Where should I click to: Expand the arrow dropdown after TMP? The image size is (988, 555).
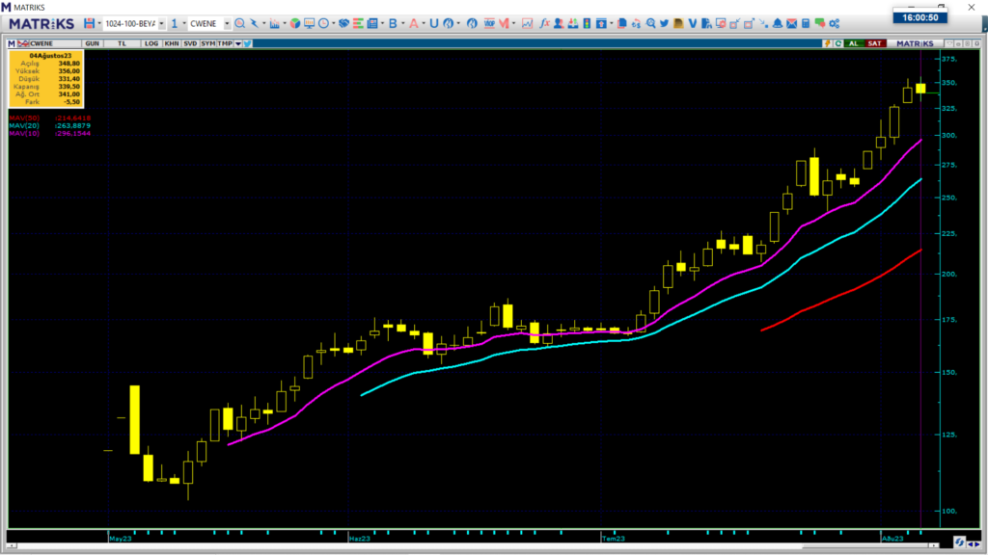click(237, 43)
